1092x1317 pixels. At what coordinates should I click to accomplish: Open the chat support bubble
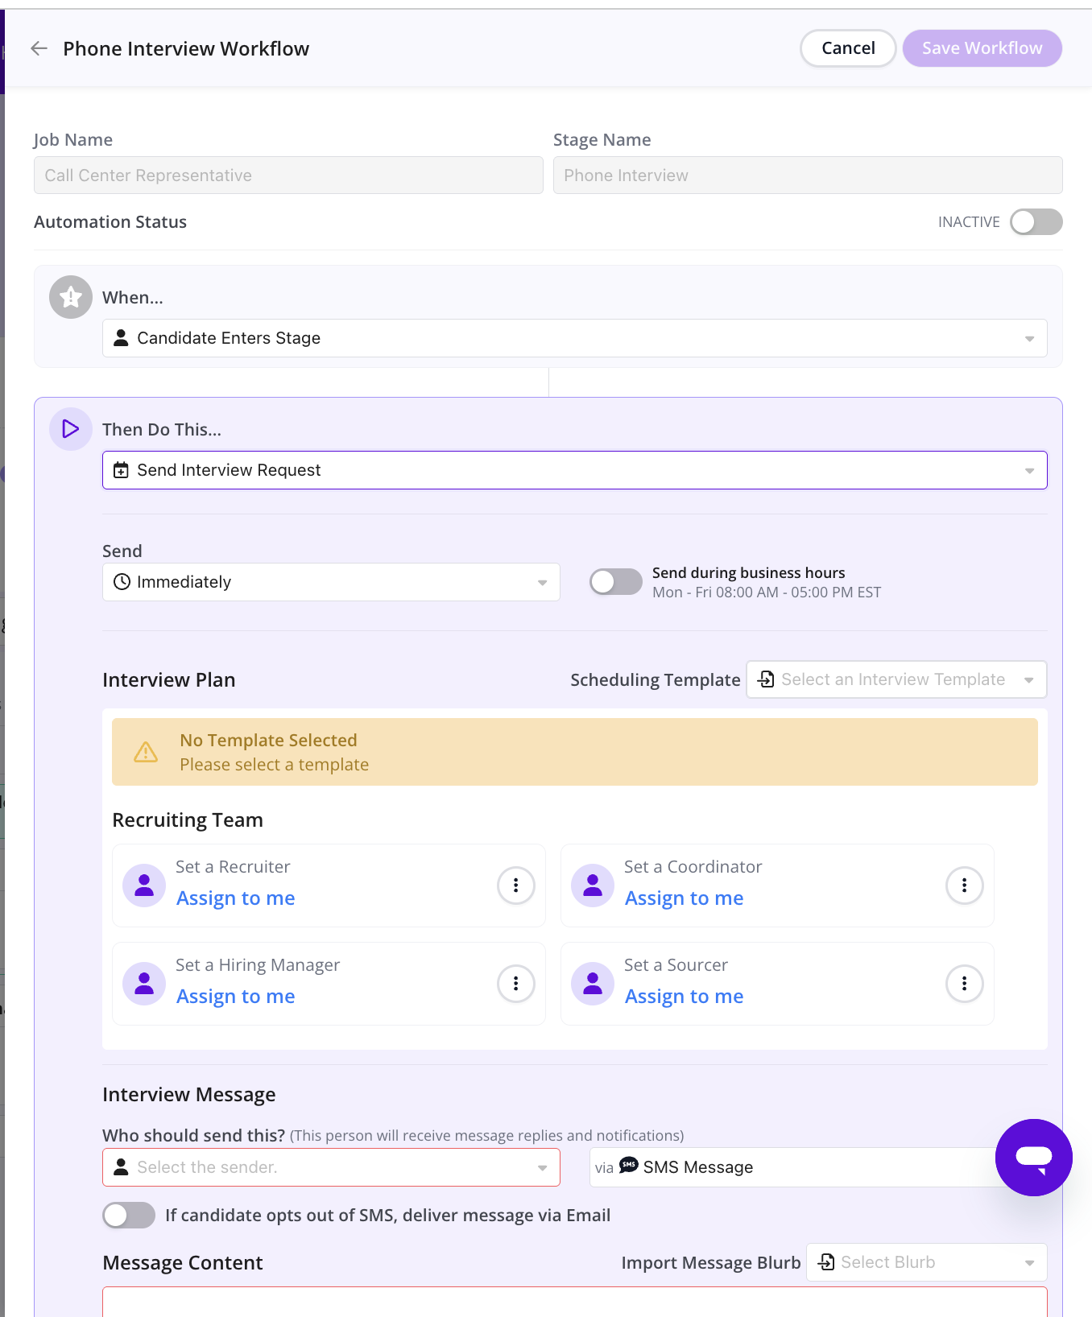click(1033, 1157)
